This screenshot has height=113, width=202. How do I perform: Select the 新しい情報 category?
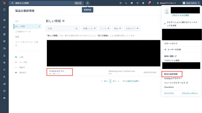click(x=28, y=26)
